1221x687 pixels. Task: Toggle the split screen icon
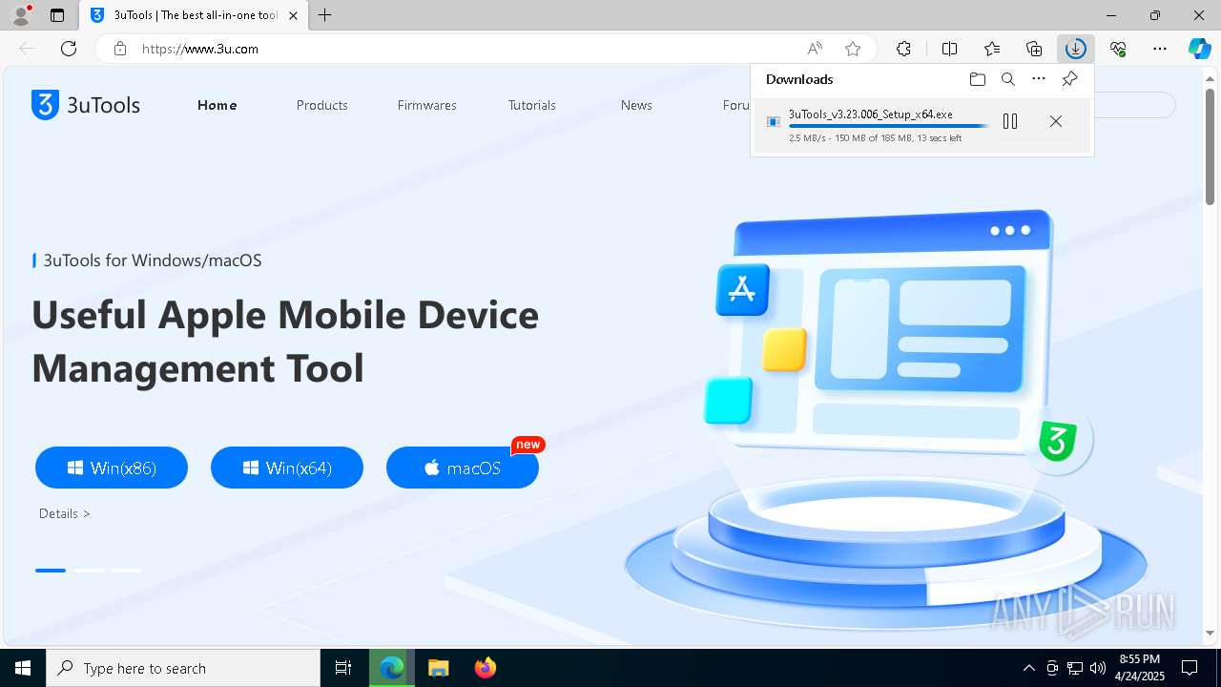tap(949, 49)
